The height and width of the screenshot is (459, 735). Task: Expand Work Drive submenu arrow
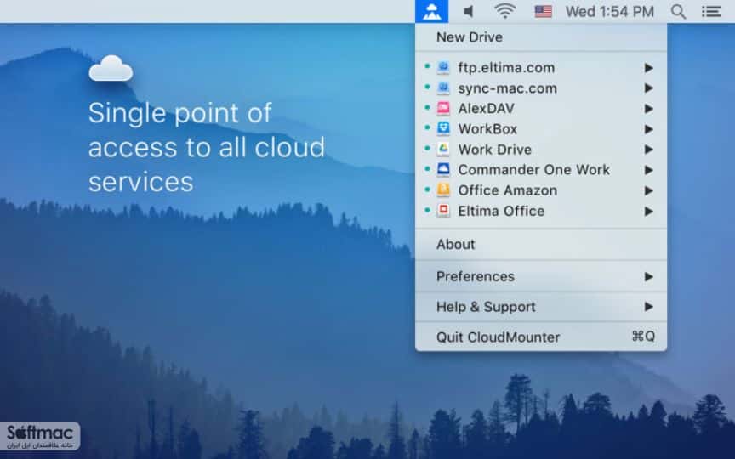649,150
